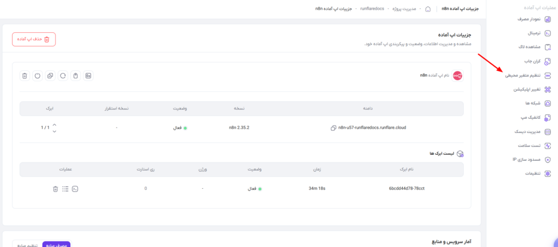Click the list icon in pod row
Viewport: 558px width, 247px height.
tap(65, 189)
